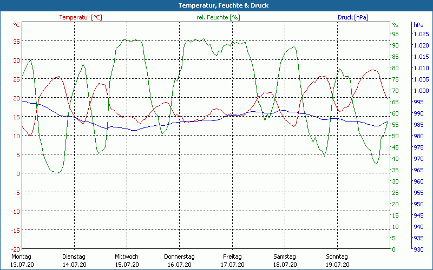Click red temperature axis value "-10"
This screenshot has width=433, height=270.
point(15,212)
